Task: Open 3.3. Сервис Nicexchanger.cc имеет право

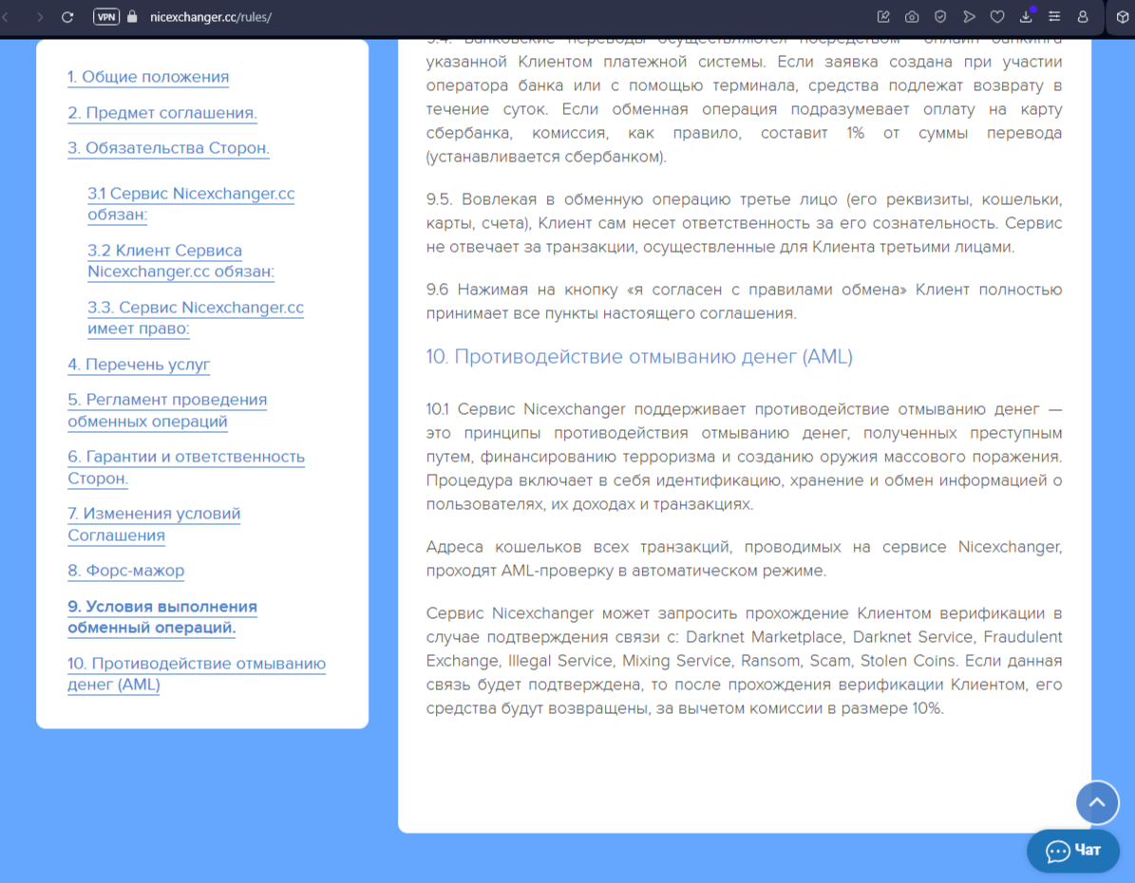Action: [x=196, y=318]
